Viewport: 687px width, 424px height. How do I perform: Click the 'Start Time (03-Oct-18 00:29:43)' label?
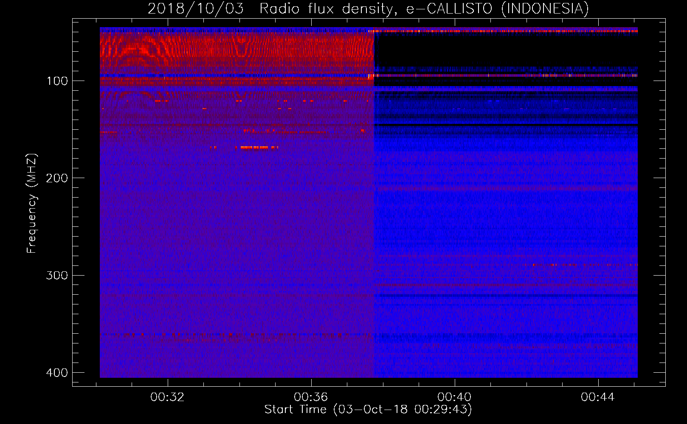(368, 410)
